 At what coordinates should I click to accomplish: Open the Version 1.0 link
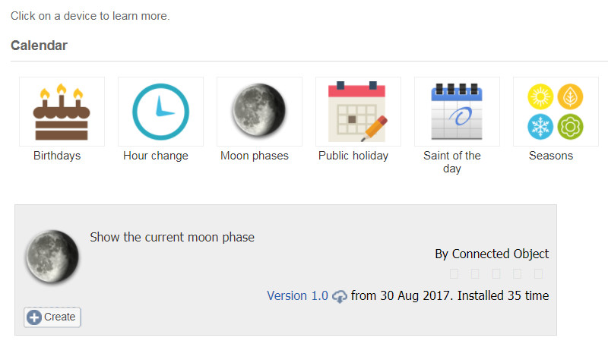(x=297, y=296)
